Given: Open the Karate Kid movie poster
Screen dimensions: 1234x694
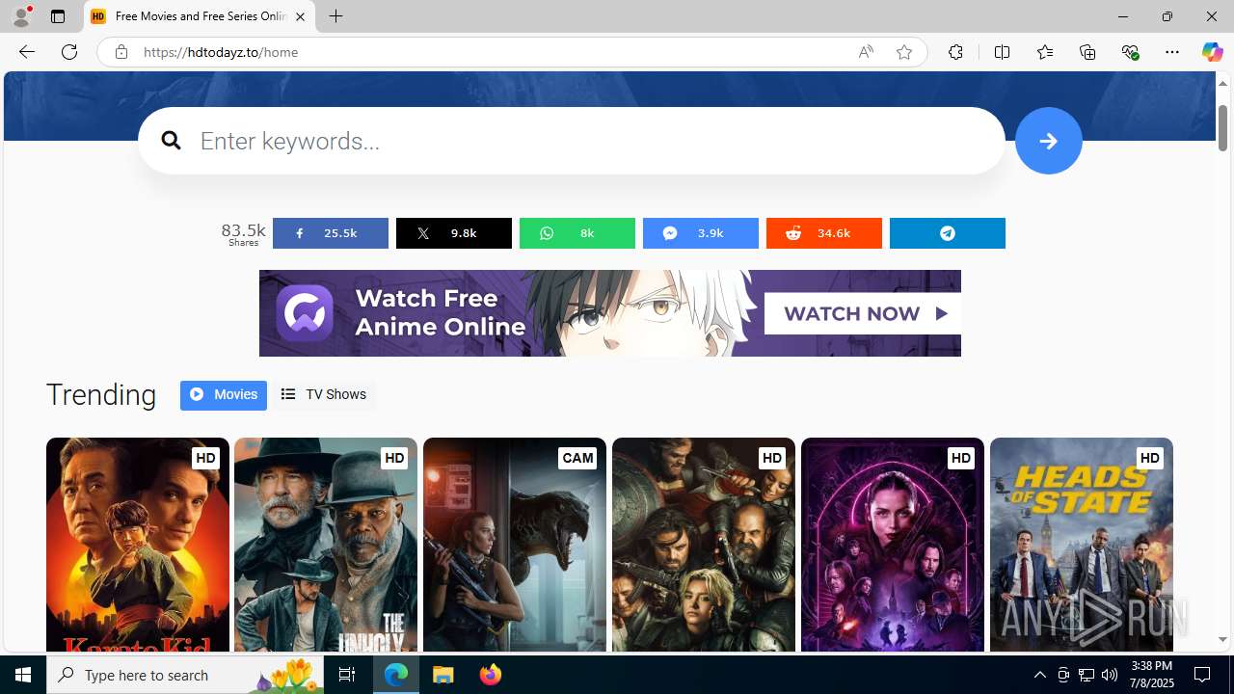Looking at the screenshot, I should point(138,545).
